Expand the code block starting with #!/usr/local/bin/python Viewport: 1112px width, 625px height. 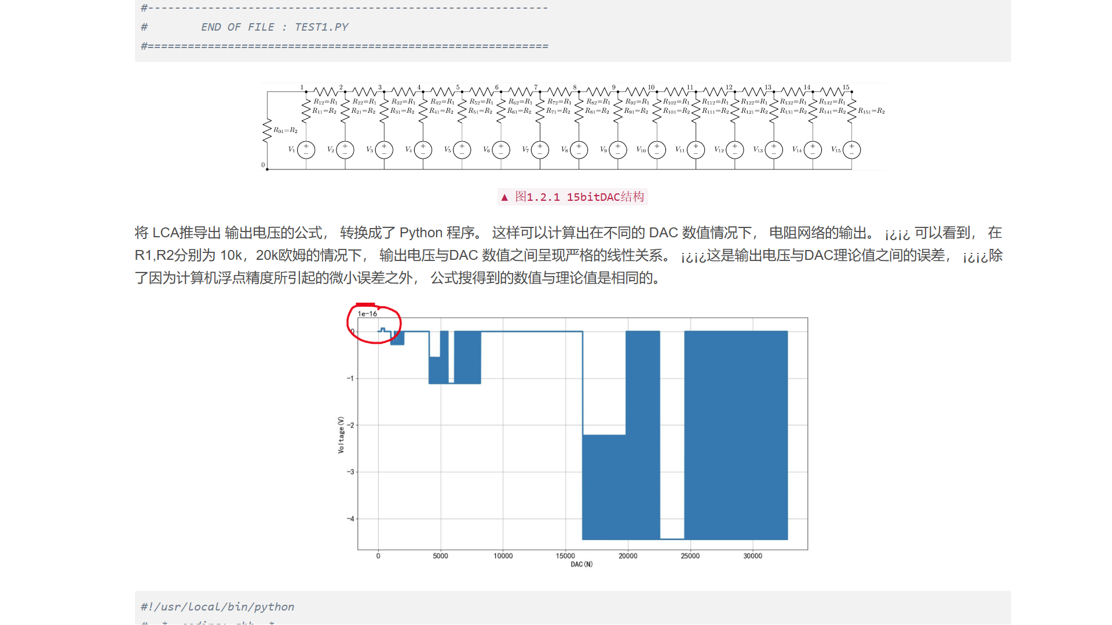217,606
